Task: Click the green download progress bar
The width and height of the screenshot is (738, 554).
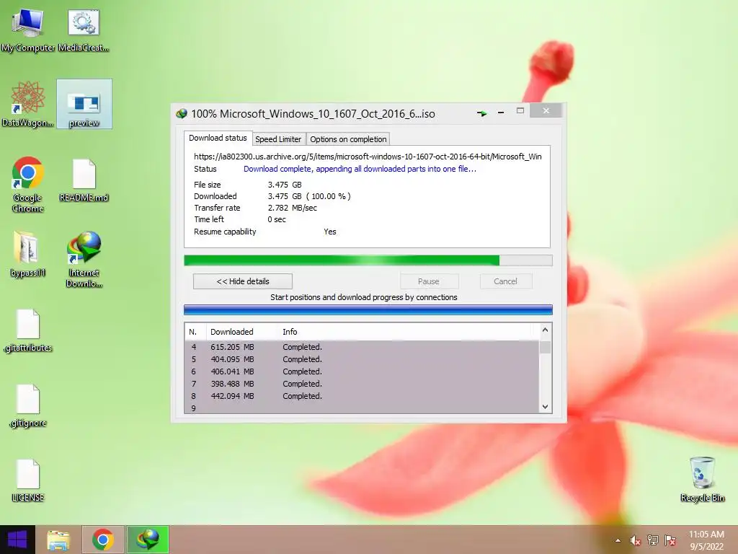Action: pyautogui.click(x=368, y=260)
